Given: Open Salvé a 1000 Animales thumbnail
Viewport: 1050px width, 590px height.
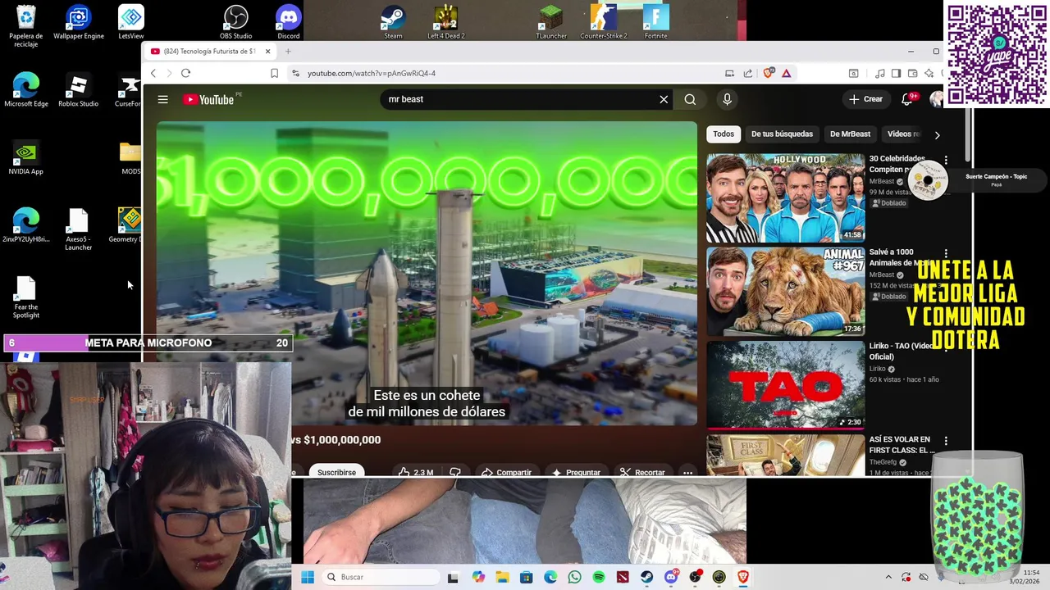Looking at the screenshot, I should (x=786, y=292).
